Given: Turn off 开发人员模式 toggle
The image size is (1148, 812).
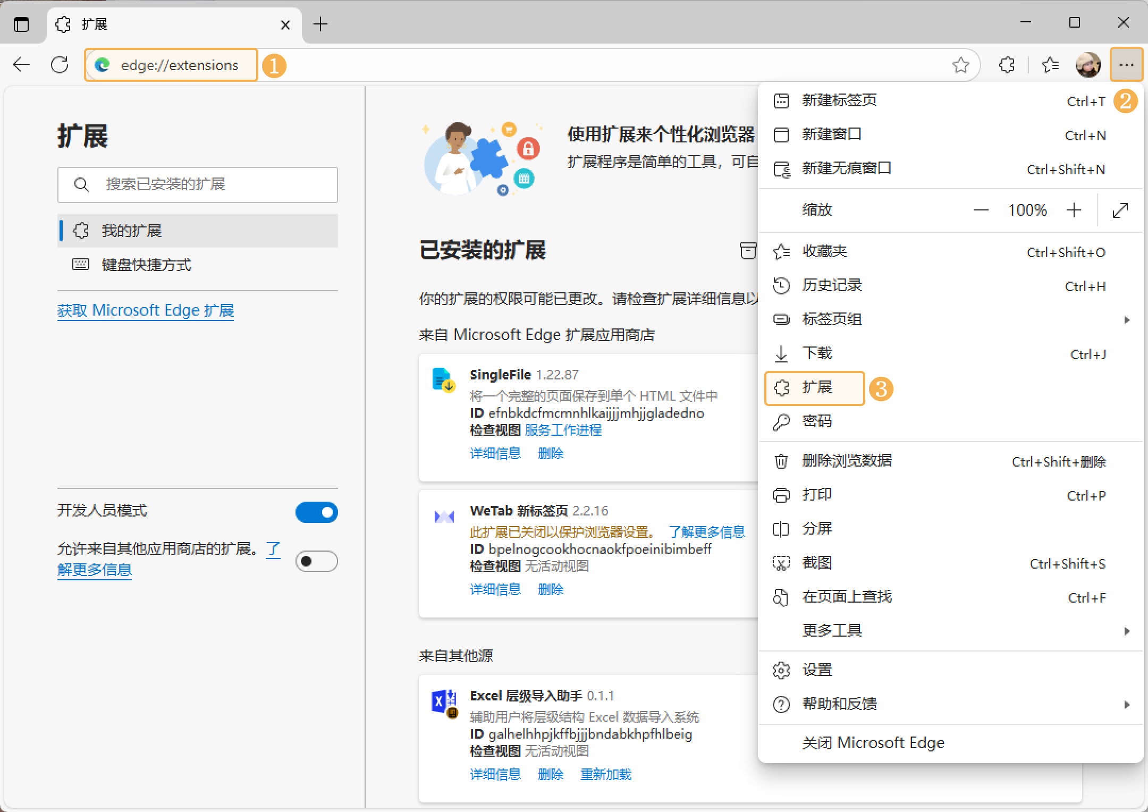Looking at the screenshot, I should [316, 512].
